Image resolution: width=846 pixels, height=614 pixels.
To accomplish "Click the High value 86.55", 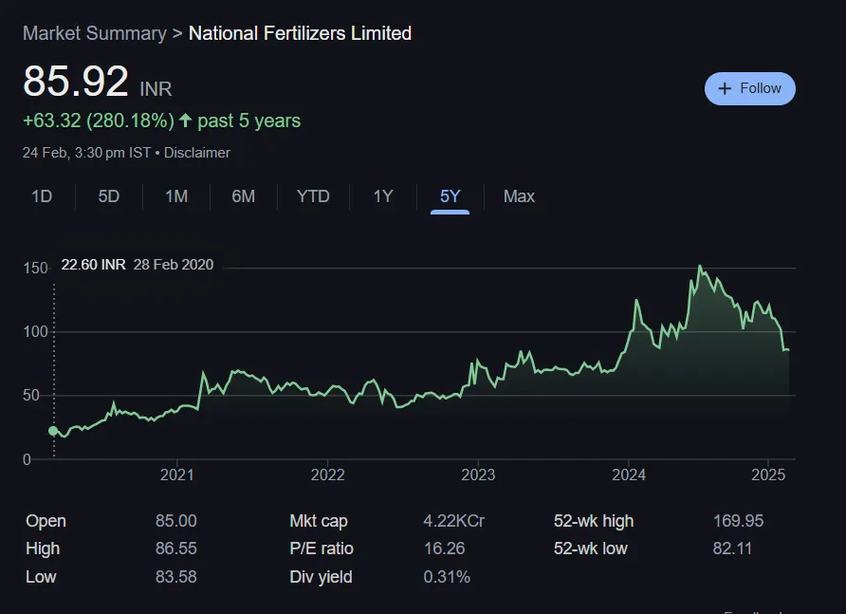I will coord(175,549).
